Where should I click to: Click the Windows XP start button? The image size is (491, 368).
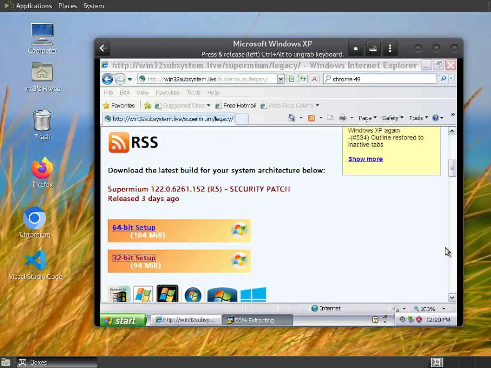coord(123,321)
